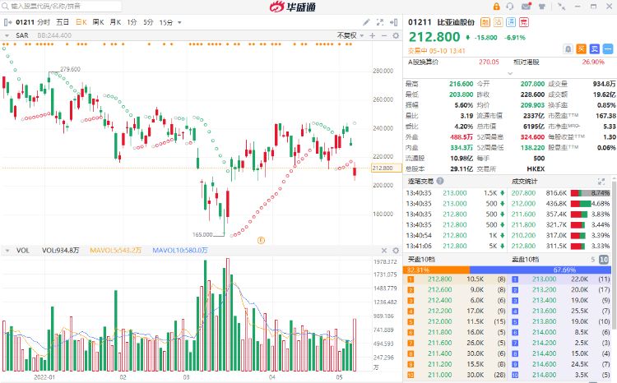Click ask level 10 price 214.800
The height and width of the screenshot is (383, 617).
[545, 375]
